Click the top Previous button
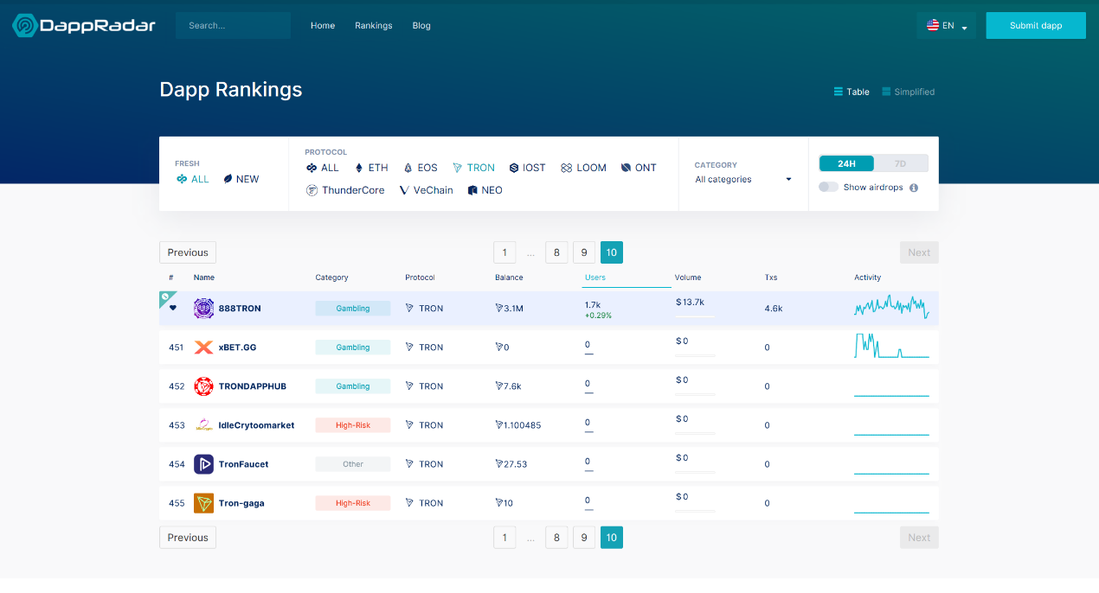 188,252
